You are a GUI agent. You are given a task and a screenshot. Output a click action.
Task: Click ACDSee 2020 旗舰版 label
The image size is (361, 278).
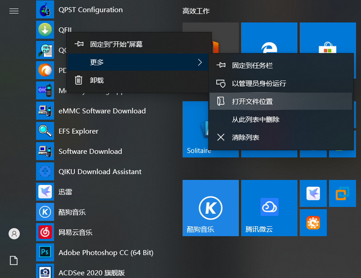[x=91, y=273]
